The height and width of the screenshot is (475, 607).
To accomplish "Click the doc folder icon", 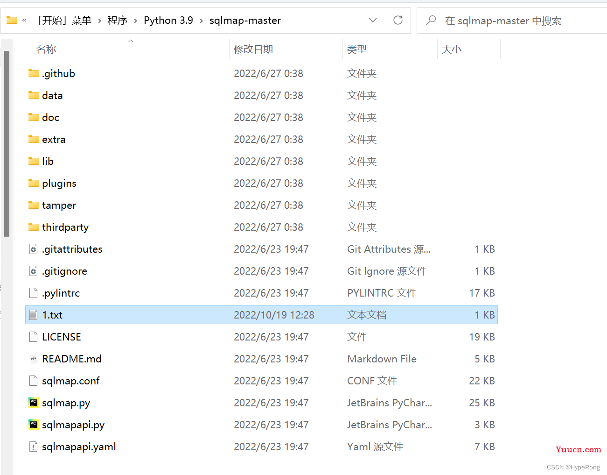I will point(34,117).
